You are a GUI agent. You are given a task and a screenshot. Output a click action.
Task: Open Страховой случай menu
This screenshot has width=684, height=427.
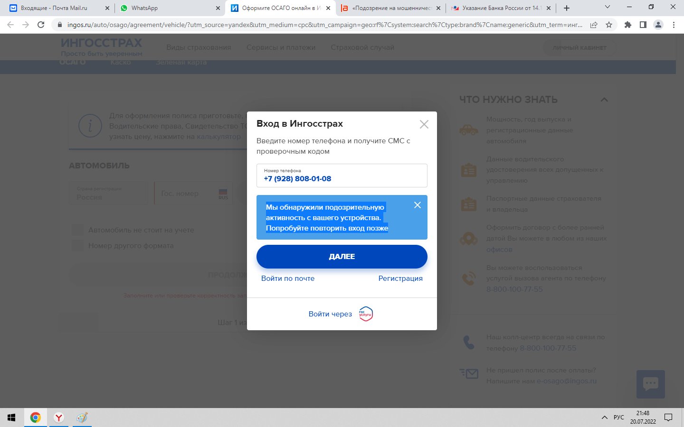click(362, 47)
